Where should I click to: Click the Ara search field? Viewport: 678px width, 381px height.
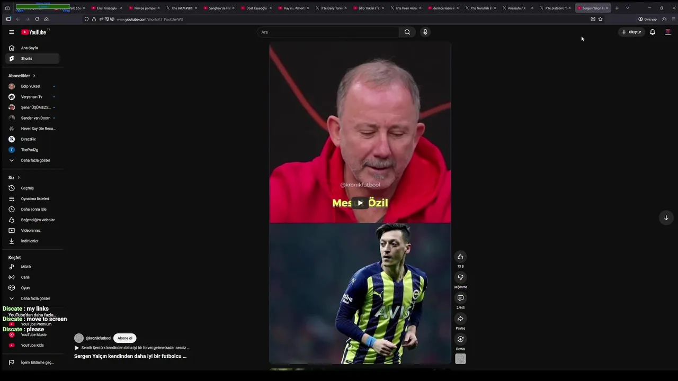click(328, 32)
